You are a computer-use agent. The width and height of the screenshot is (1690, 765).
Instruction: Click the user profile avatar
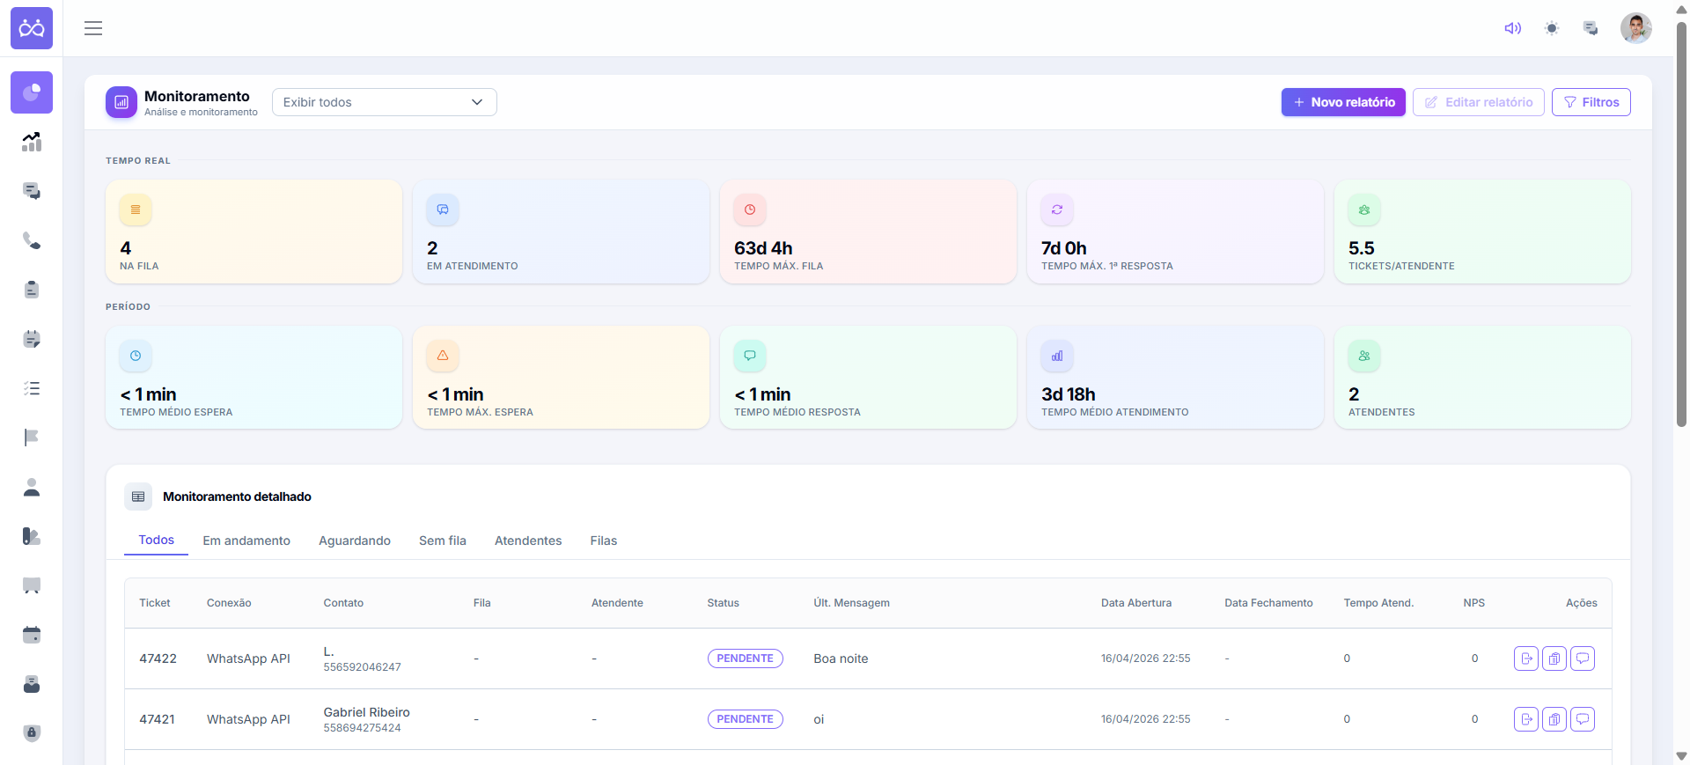1635,28
